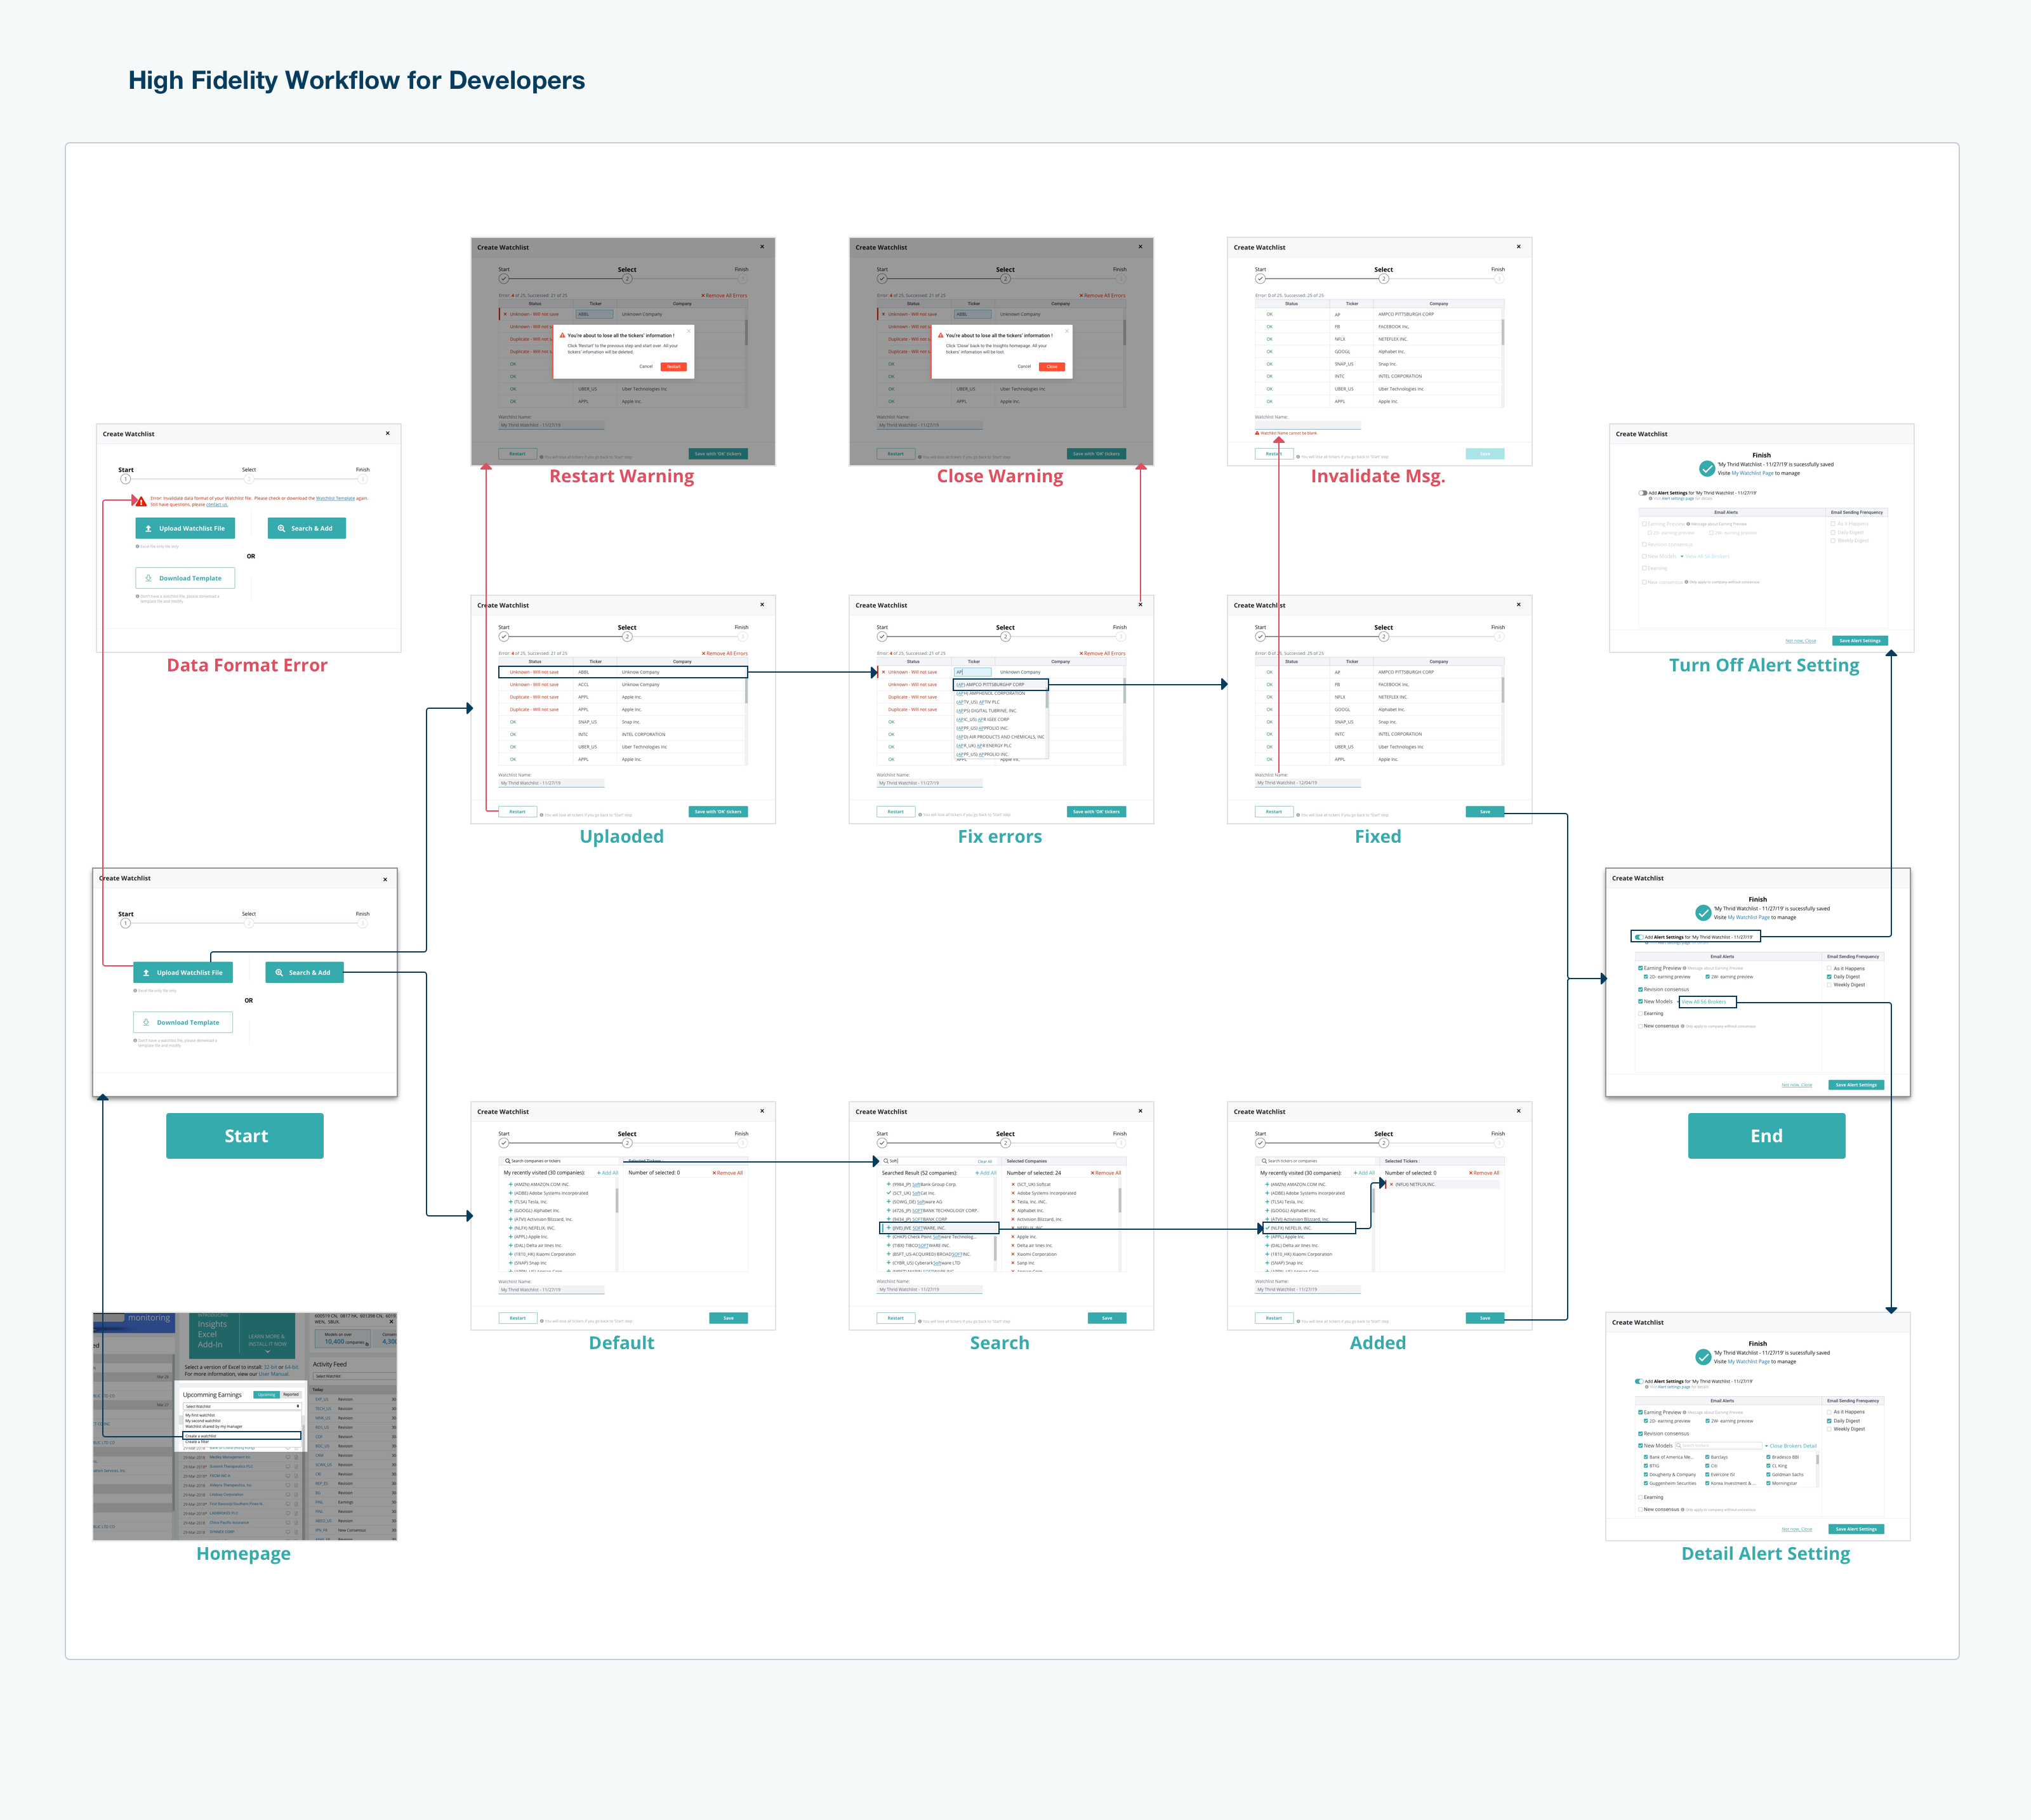The image size is (2031, 1820).
Task: Click Remove All in the Search panel
Action: 1106,1173
